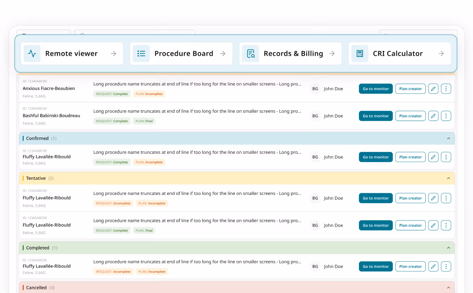The height and width of the screenshot is (293, 473).
Task: Click the arrow on the Remote viewer card
Action: 113,53
